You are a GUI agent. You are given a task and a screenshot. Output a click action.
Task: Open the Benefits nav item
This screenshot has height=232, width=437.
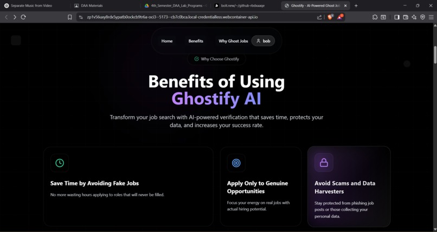tap(196, 41)
